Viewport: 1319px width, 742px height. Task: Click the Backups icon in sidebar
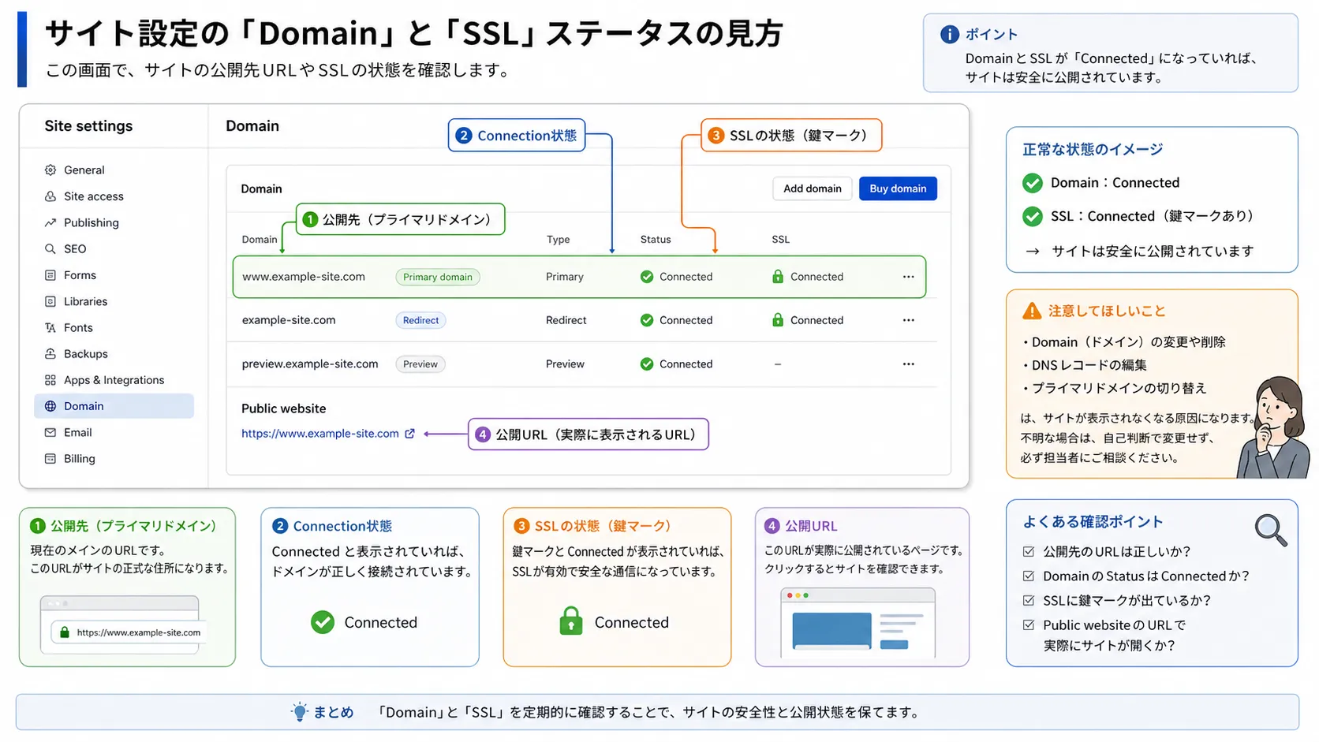coord(50,354)
